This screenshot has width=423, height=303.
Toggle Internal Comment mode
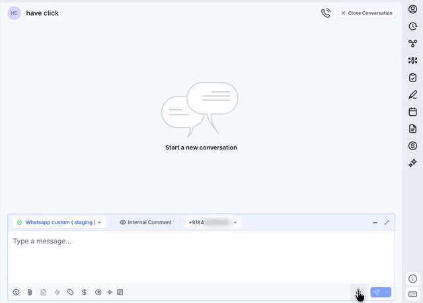145,222
